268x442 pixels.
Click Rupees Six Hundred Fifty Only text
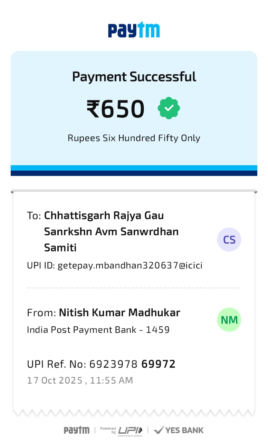pyautogui.click(x=134, y=138)
